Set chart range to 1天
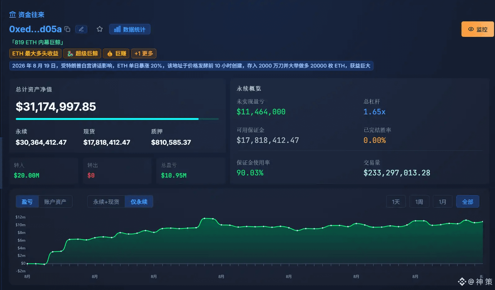The width and height of the screenshot is (495, 290). pos(396,202)
